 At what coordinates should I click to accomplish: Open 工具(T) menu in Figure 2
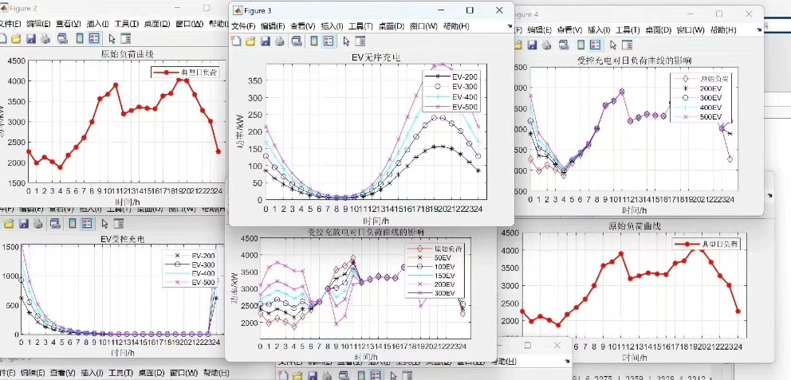(127, 23)
